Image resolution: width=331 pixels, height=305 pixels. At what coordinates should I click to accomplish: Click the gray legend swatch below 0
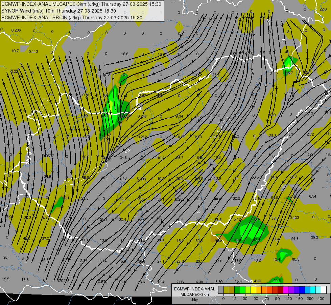pos(221,290)
